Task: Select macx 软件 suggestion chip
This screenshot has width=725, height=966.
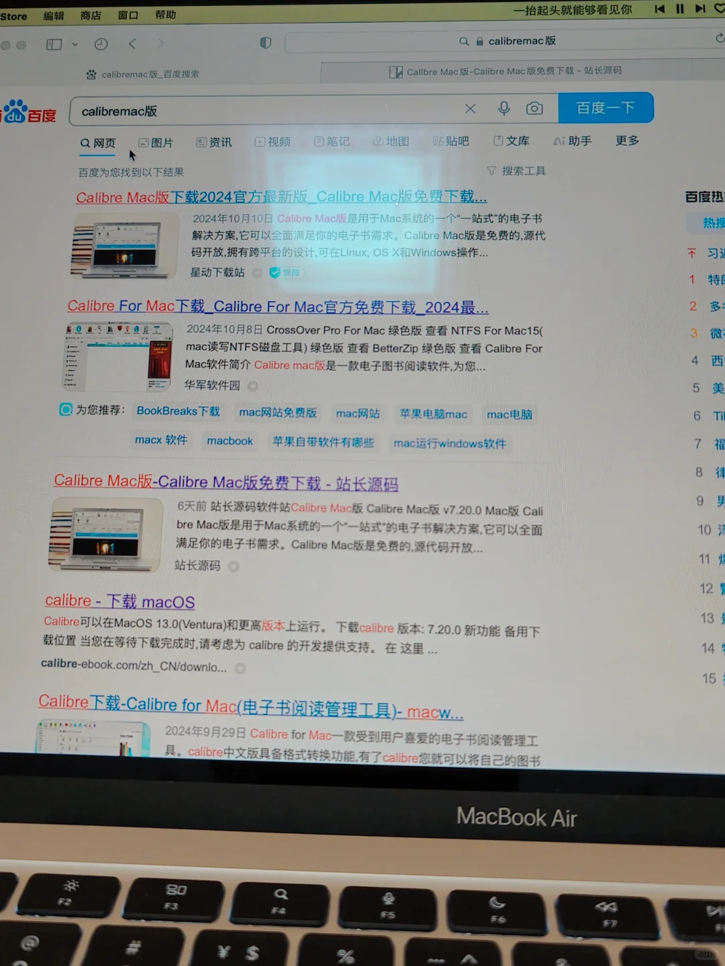Action: (161, 440)
